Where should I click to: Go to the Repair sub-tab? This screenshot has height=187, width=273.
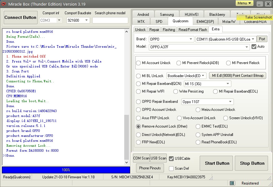[154, 30]
